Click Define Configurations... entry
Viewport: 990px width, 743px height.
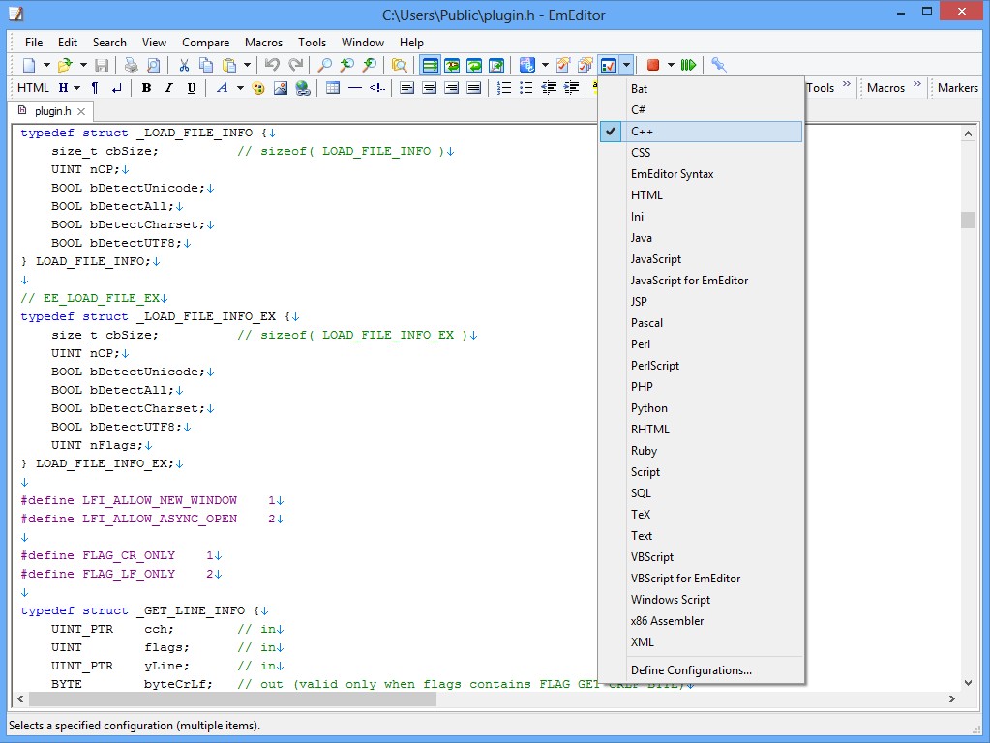point(691,670)
